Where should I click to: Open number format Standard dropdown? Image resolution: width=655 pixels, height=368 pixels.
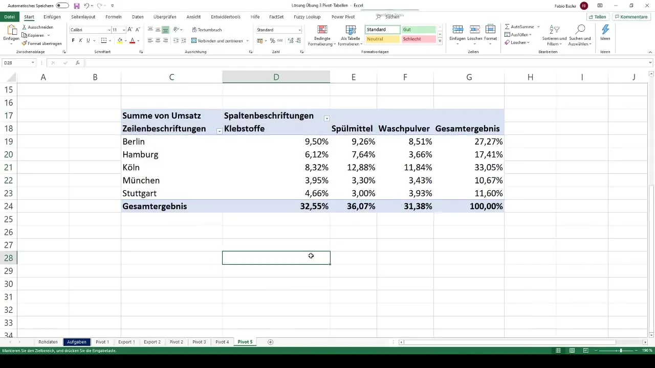[x=299, y=30]
